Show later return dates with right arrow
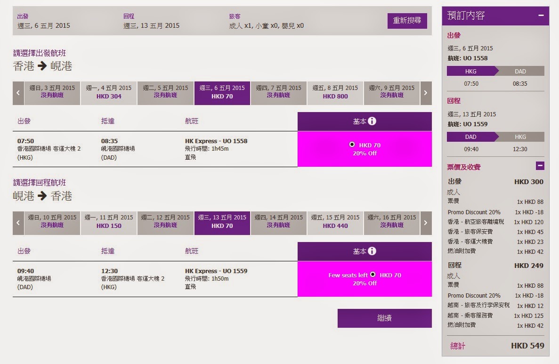The width and height of the screenshot is (559, 364). 426,223
